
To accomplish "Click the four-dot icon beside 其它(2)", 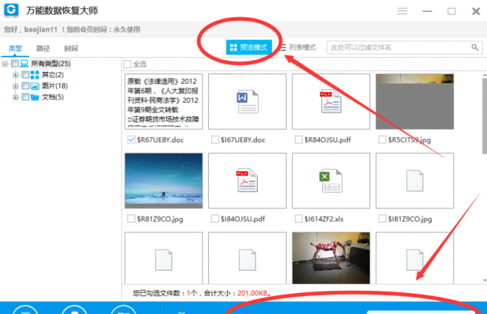I will pyautogui.click(x=34, y=75).
